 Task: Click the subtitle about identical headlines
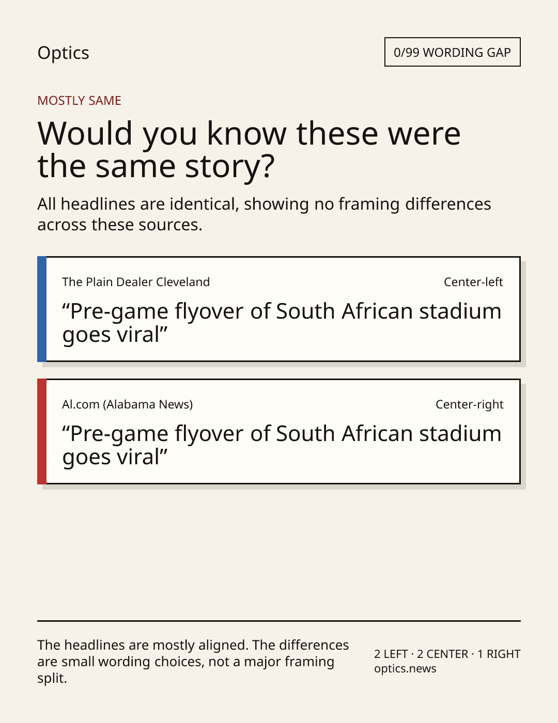[x=264, y=214]
